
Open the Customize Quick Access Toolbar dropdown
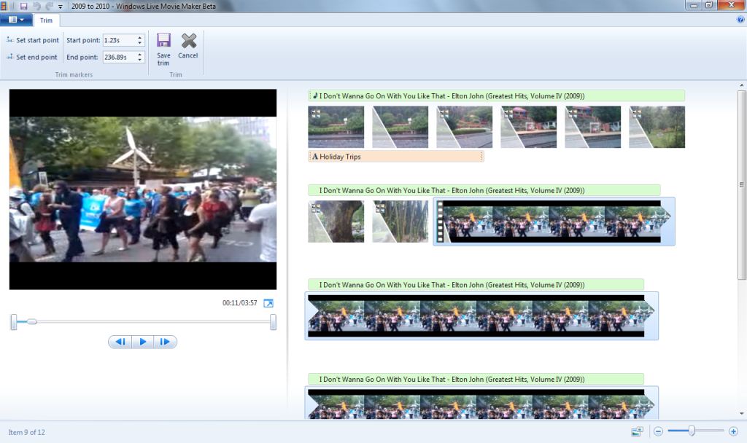tap(61, 7)
